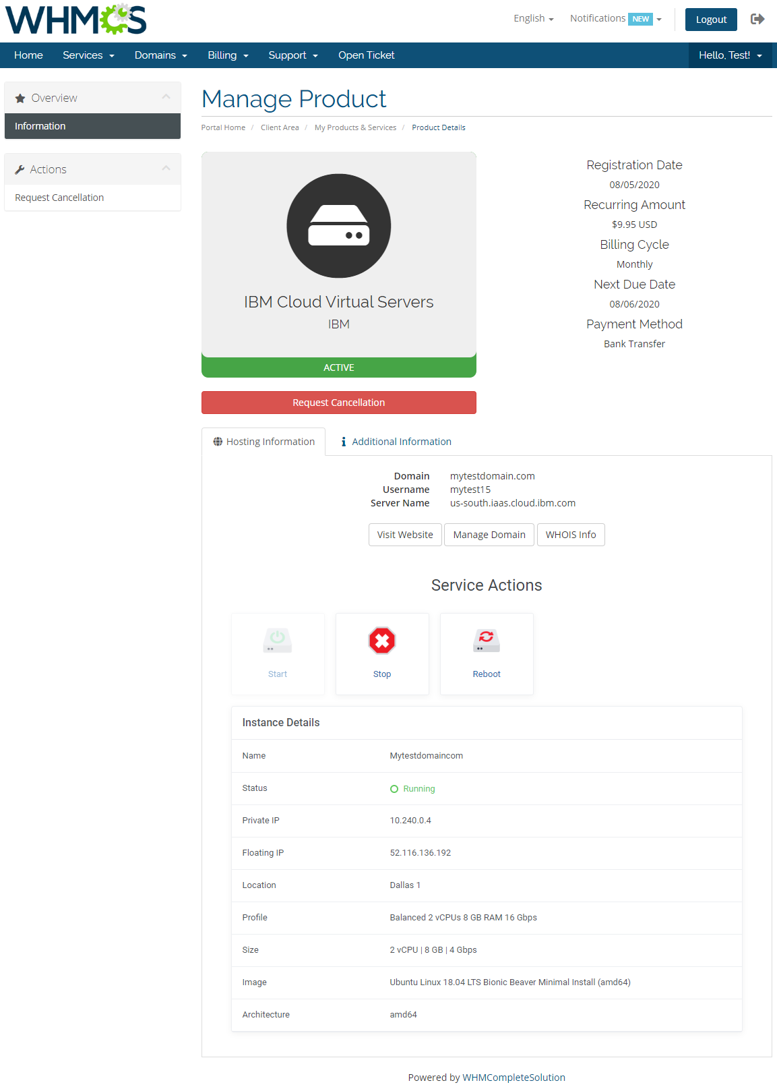Open the English language dropdown
The height and width of the screenshot is (1089, 777).
[533, 18]
